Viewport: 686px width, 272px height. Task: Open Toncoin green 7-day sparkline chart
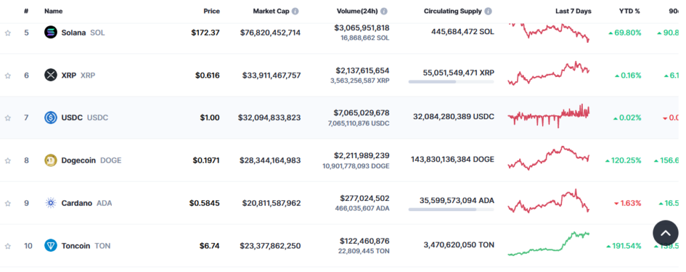pyautogui.click(x=549, y=244)
